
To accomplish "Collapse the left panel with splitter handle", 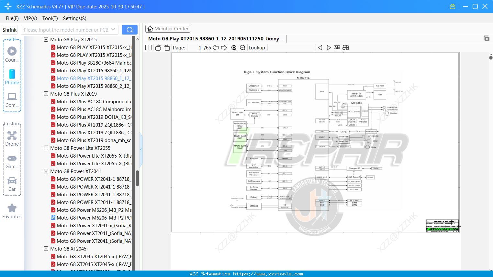I will (141, 149).
